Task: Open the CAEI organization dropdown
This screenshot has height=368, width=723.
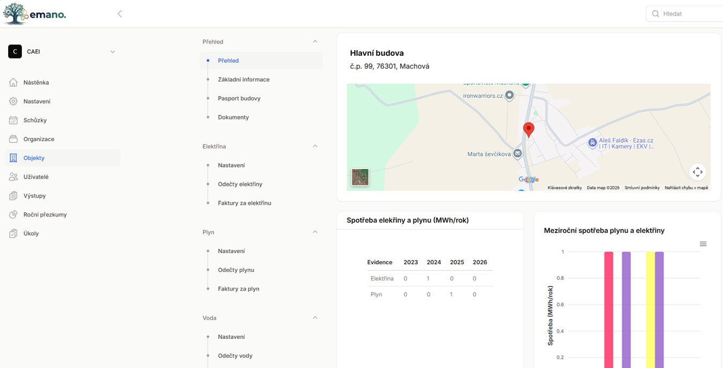Action: [62, 51]
